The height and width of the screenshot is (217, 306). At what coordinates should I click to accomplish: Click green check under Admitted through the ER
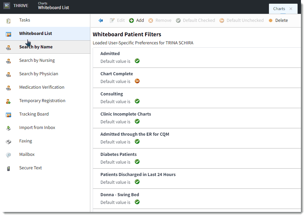(137, 141)
